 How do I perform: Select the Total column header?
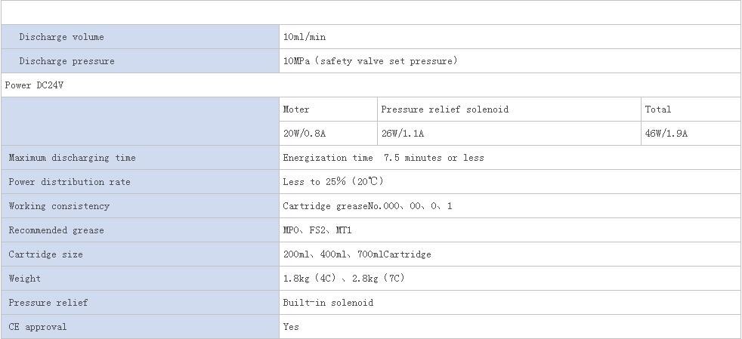(658, 109)
